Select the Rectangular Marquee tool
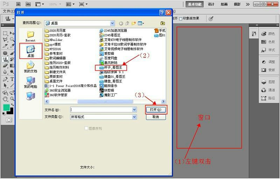Image resolution: width=280 pixels, height=179 pixels. click(x=5, y=33)
